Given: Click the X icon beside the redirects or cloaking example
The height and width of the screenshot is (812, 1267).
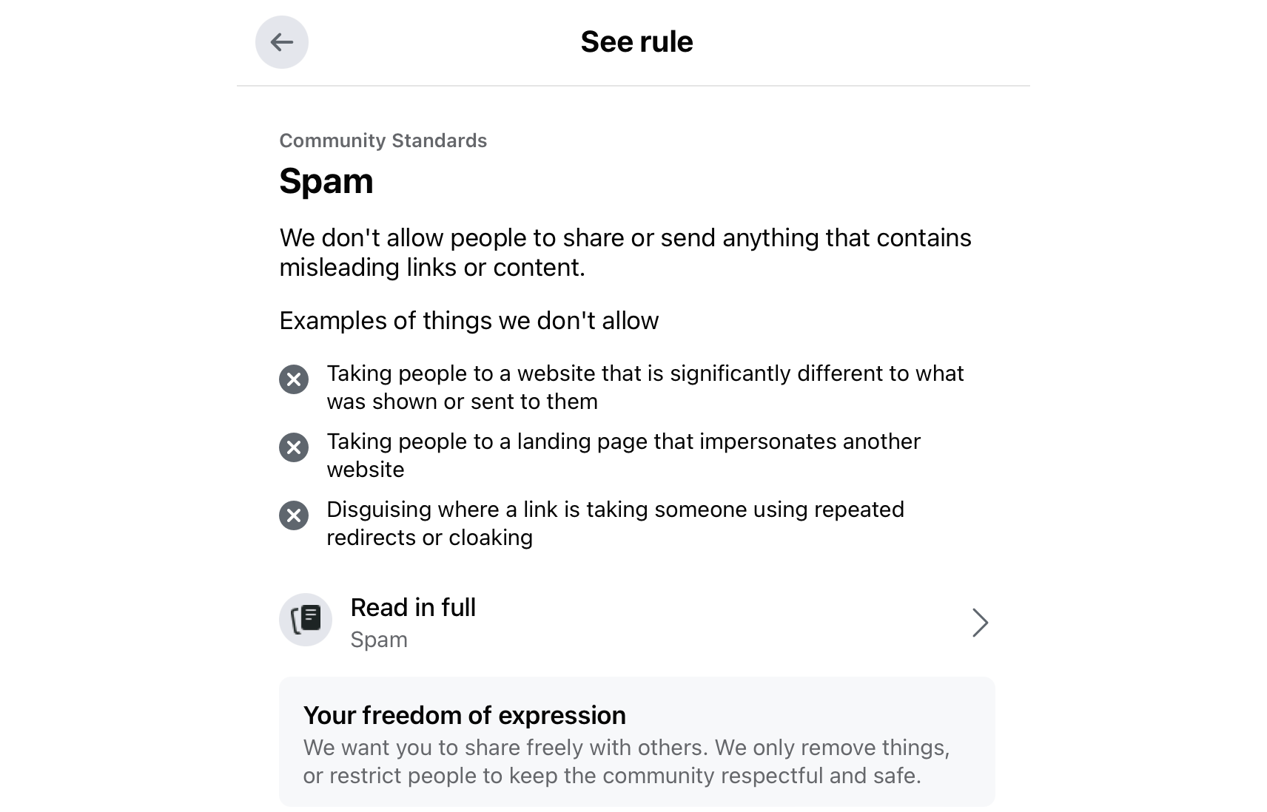Looking at the screenshot, I should click(294, 515).
